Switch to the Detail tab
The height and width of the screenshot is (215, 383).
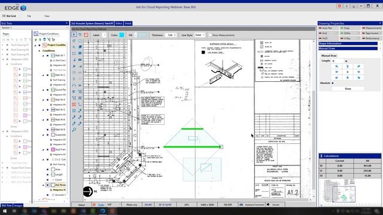pyautogui.click(x=128, y=23)
